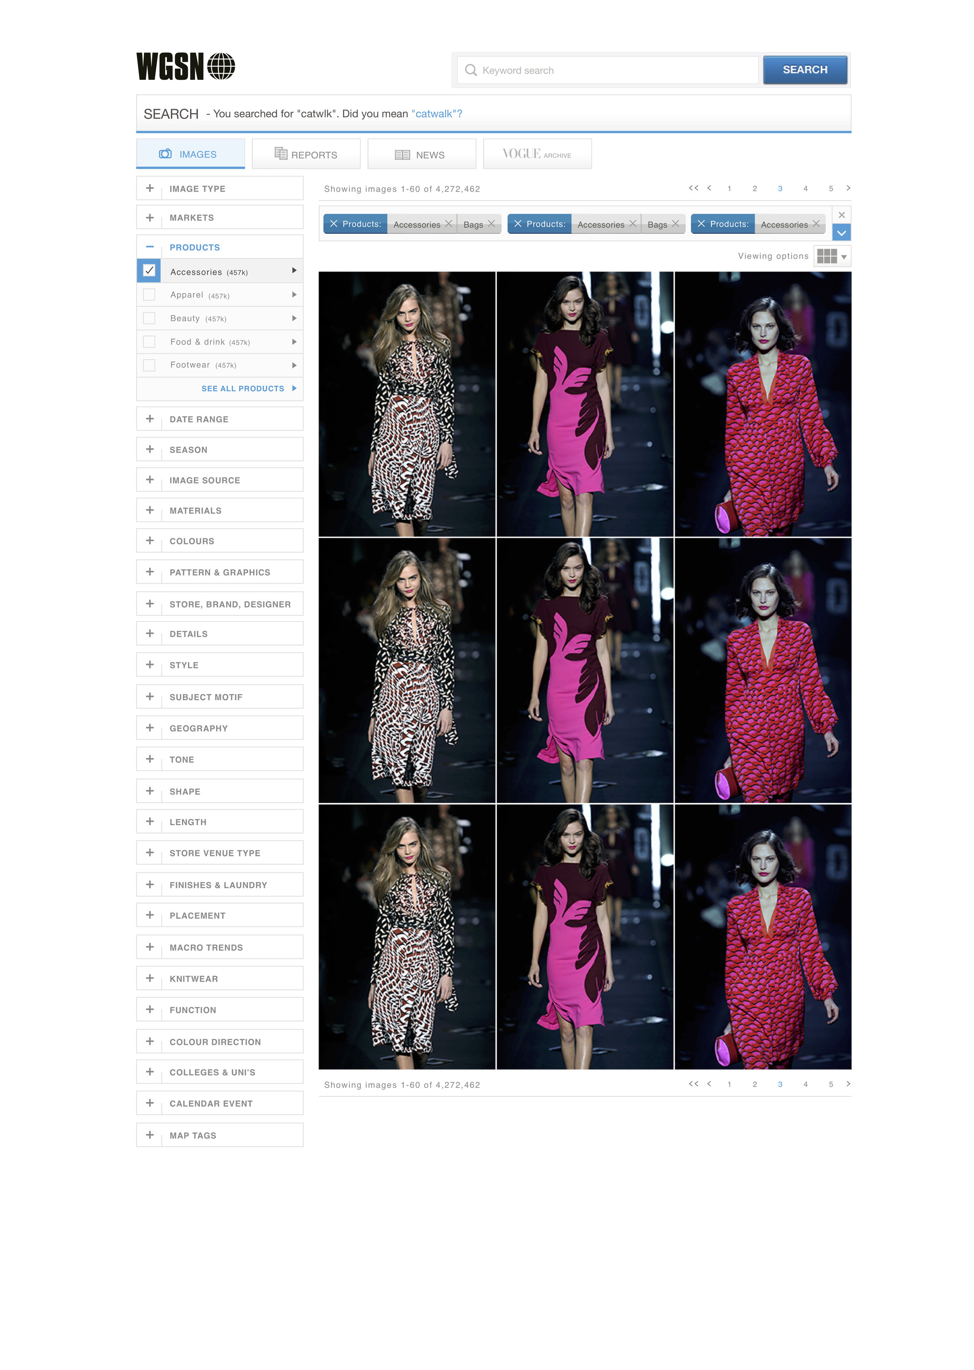This screenshot has width=974, height=1370.
Task: Click plus icon beside Colours
Action: click(x=150, y=540)
